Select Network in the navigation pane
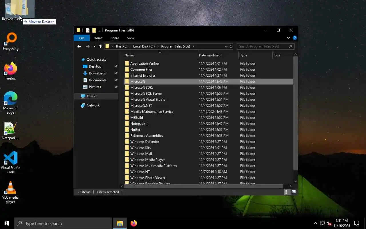 (x=93, y=105)
